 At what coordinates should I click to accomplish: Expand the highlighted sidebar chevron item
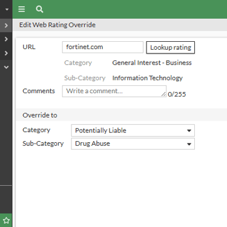(6, 25)
